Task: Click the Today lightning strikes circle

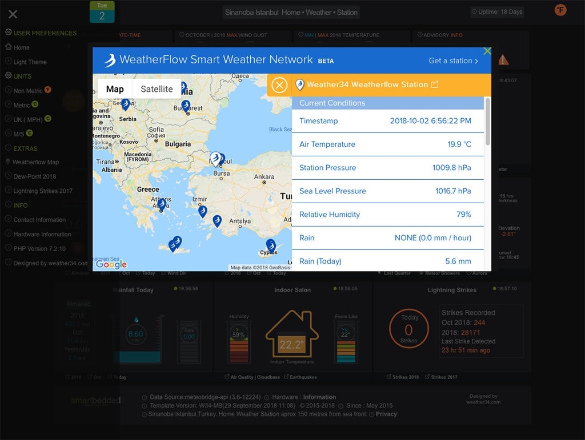Action: (409, 329)
